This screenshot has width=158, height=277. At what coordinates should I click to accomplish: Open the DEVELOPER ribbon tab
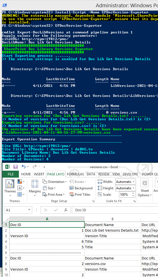[130, 174]
